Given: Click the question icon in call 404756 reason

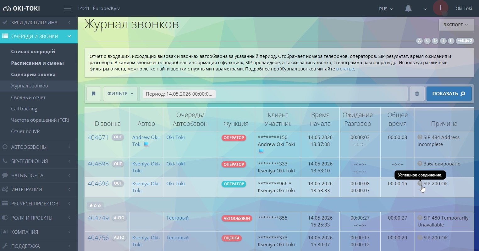Looking at the screenshot, I should click(420, 237).
